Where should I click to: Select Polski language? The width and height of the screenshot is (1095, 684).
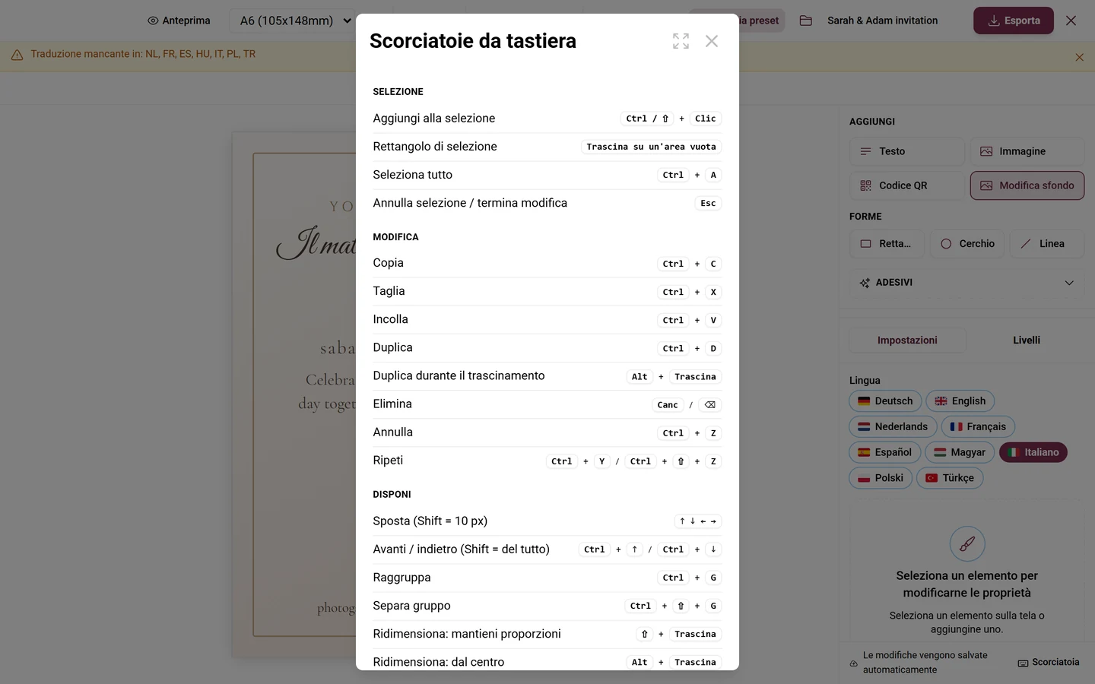coord(881,478)
